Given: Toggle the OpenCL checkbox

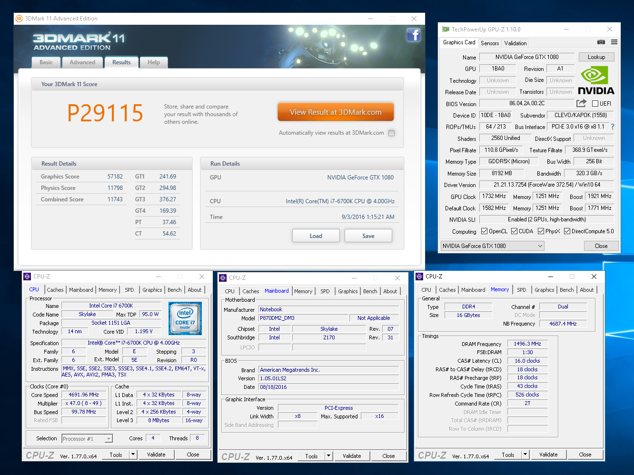Looking at the screenshot, I should 485,231.
